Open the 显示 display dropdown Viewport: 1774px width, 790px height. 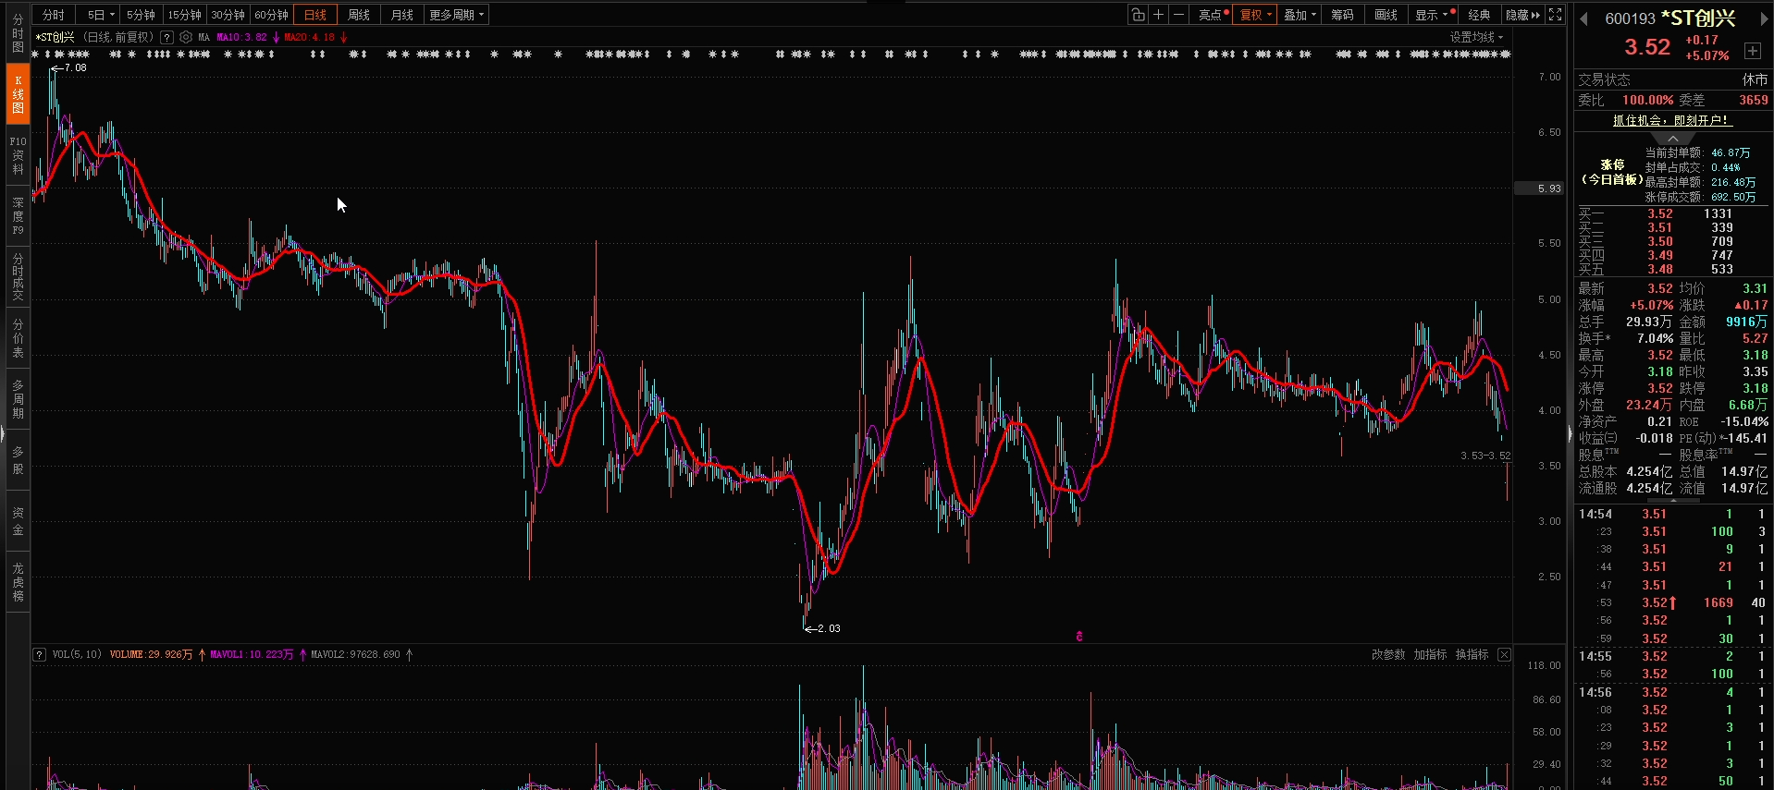[1431, 15]
